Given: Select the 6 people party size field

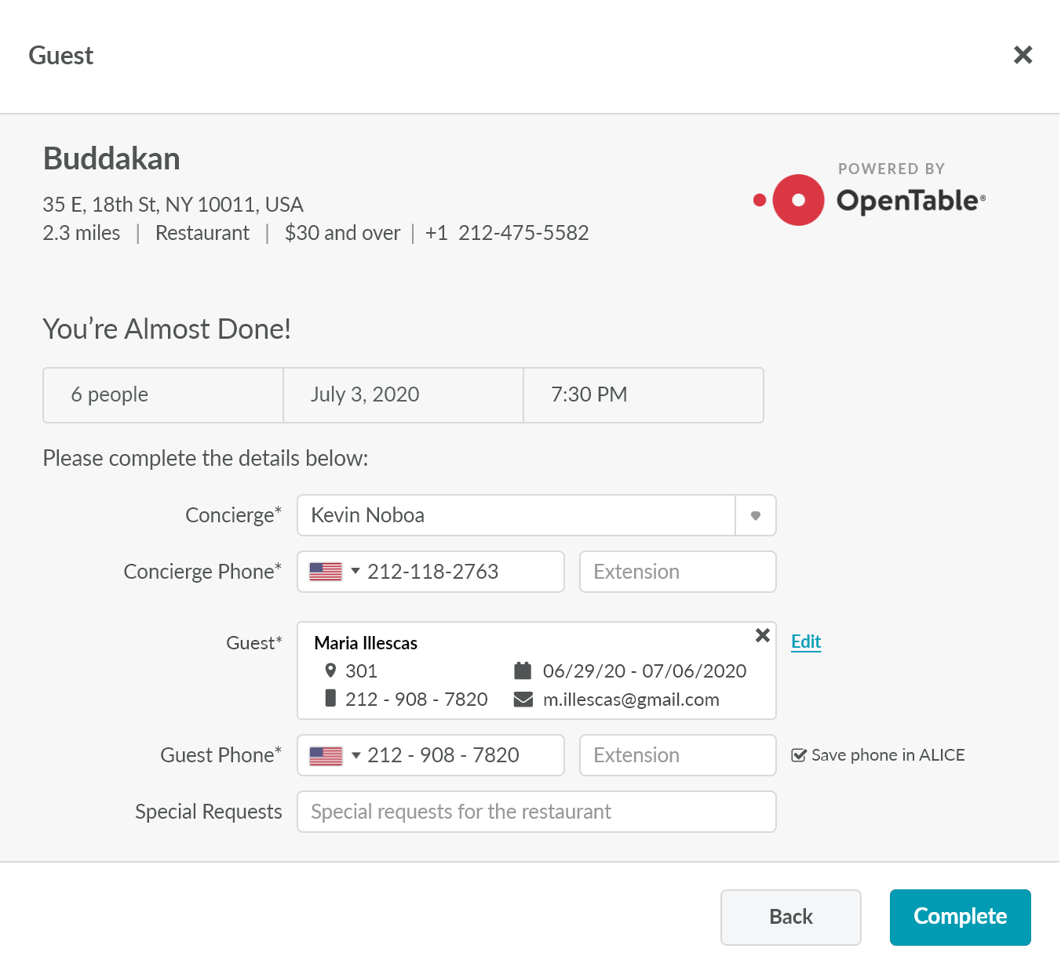Looking at the screenshot, I should [x=163, y=394].
